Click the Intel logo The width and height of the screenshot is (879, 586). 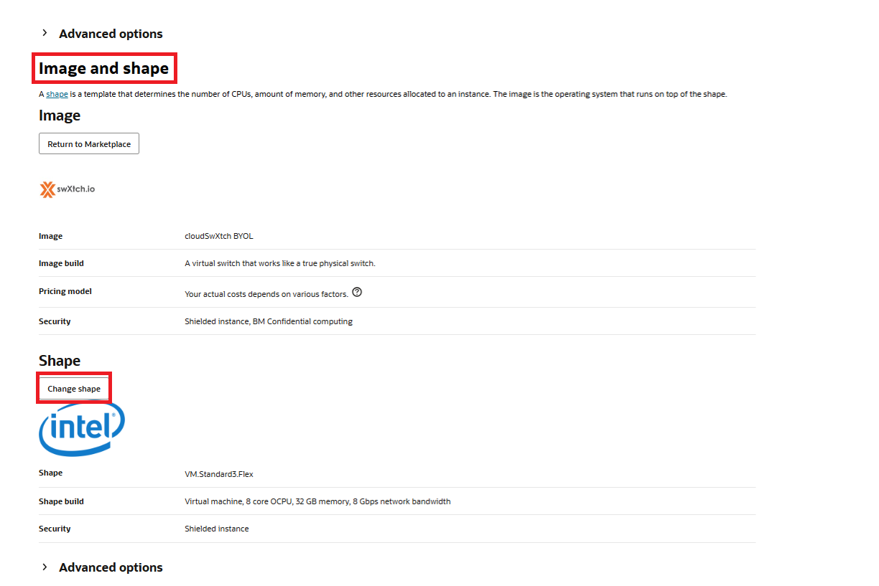pos(82,428)
